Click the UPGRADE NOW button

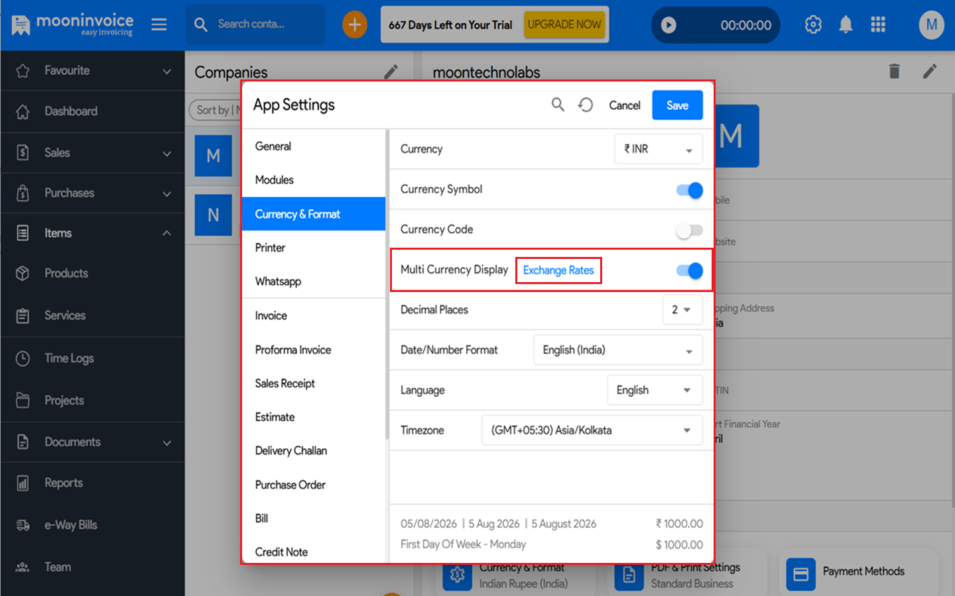pos(564,25)
